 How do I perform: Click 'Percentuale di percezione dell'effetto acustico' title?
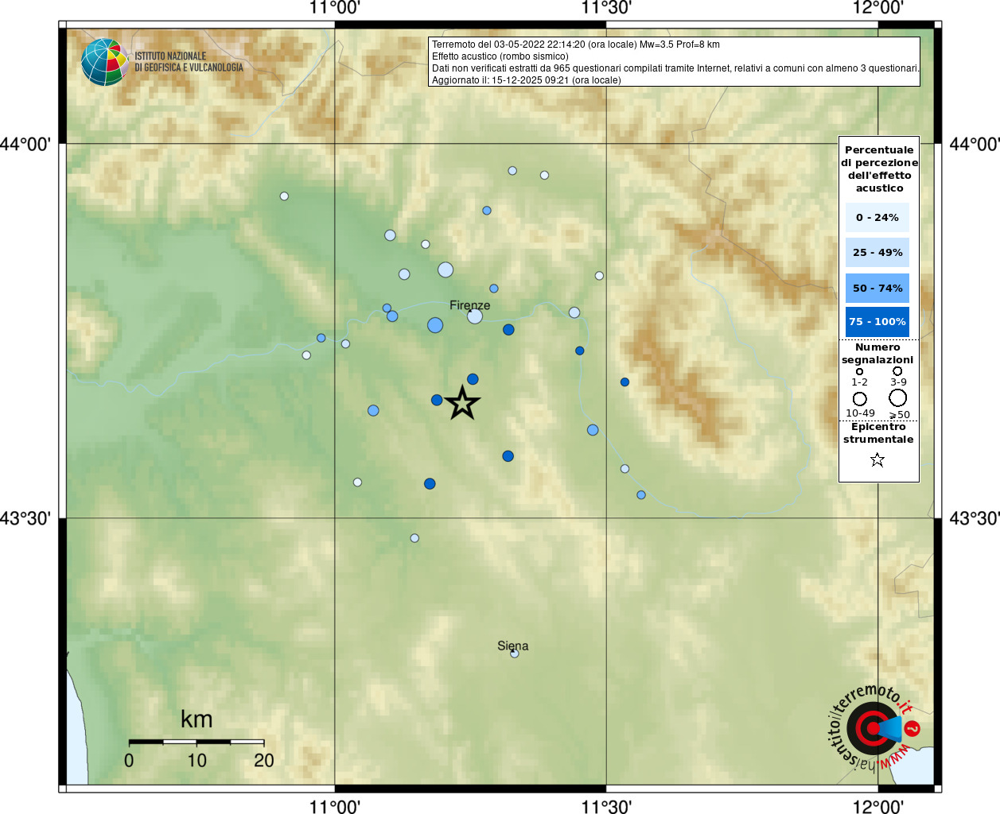[x=879, y=169]
